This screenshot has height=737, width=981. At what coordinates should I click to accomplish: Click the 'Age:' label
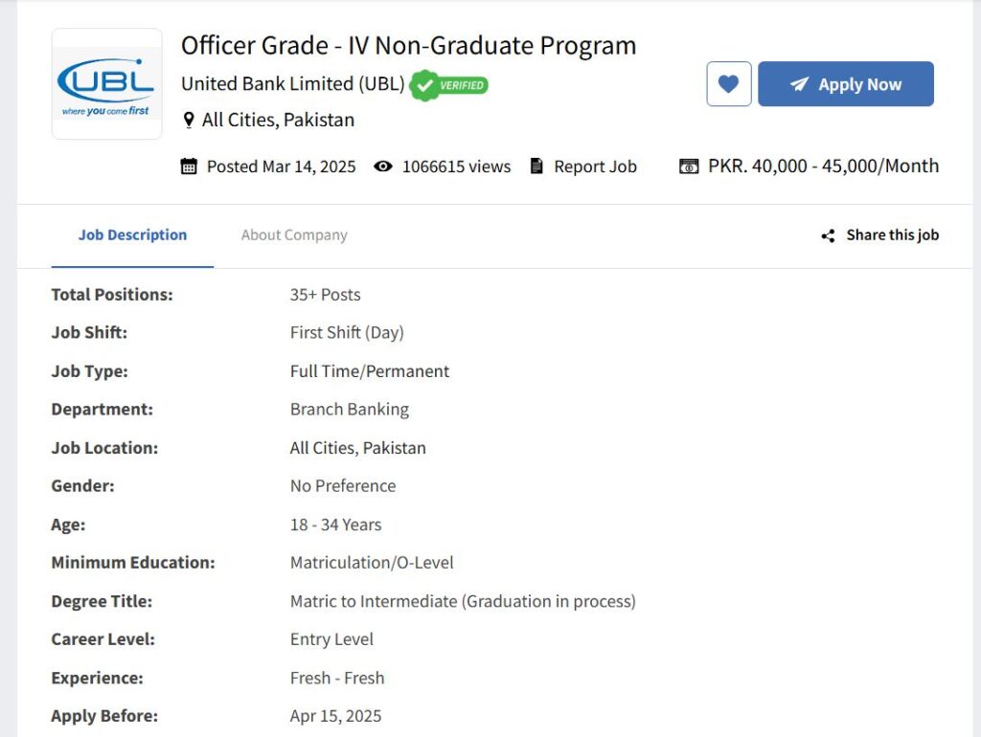68,525
